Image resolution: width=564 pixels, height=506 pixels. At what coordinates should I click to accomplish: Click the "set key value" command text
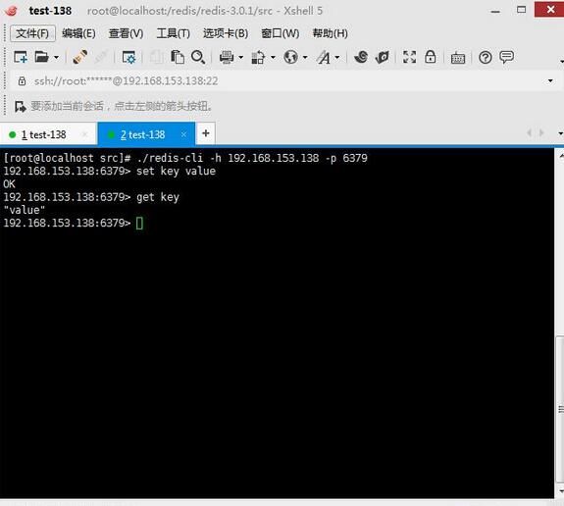click(x=176, y=172)
